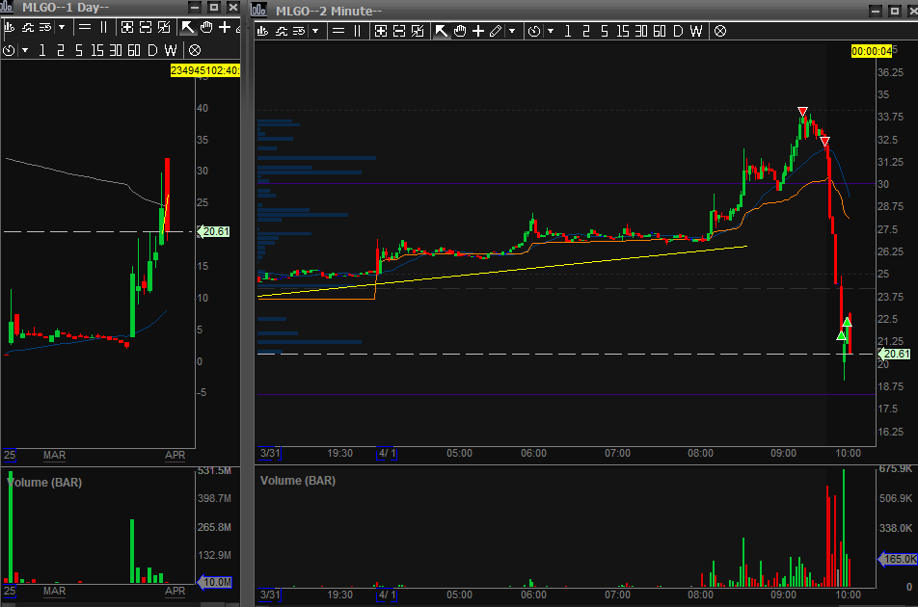Zoom in on the 2 Minute chart
Screen dimensions: 918x607
(381, 31)
